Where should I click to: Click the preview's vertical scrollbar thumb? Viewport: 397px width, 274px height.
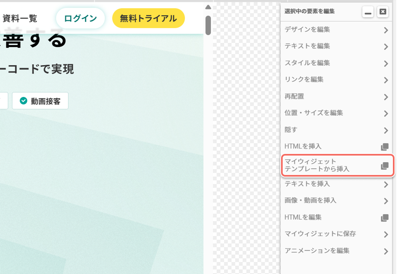click(x=208, y=25)
